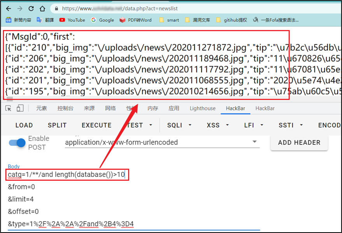
Task: Click the &from=0 line in Body
Action: tap(21, 187)
